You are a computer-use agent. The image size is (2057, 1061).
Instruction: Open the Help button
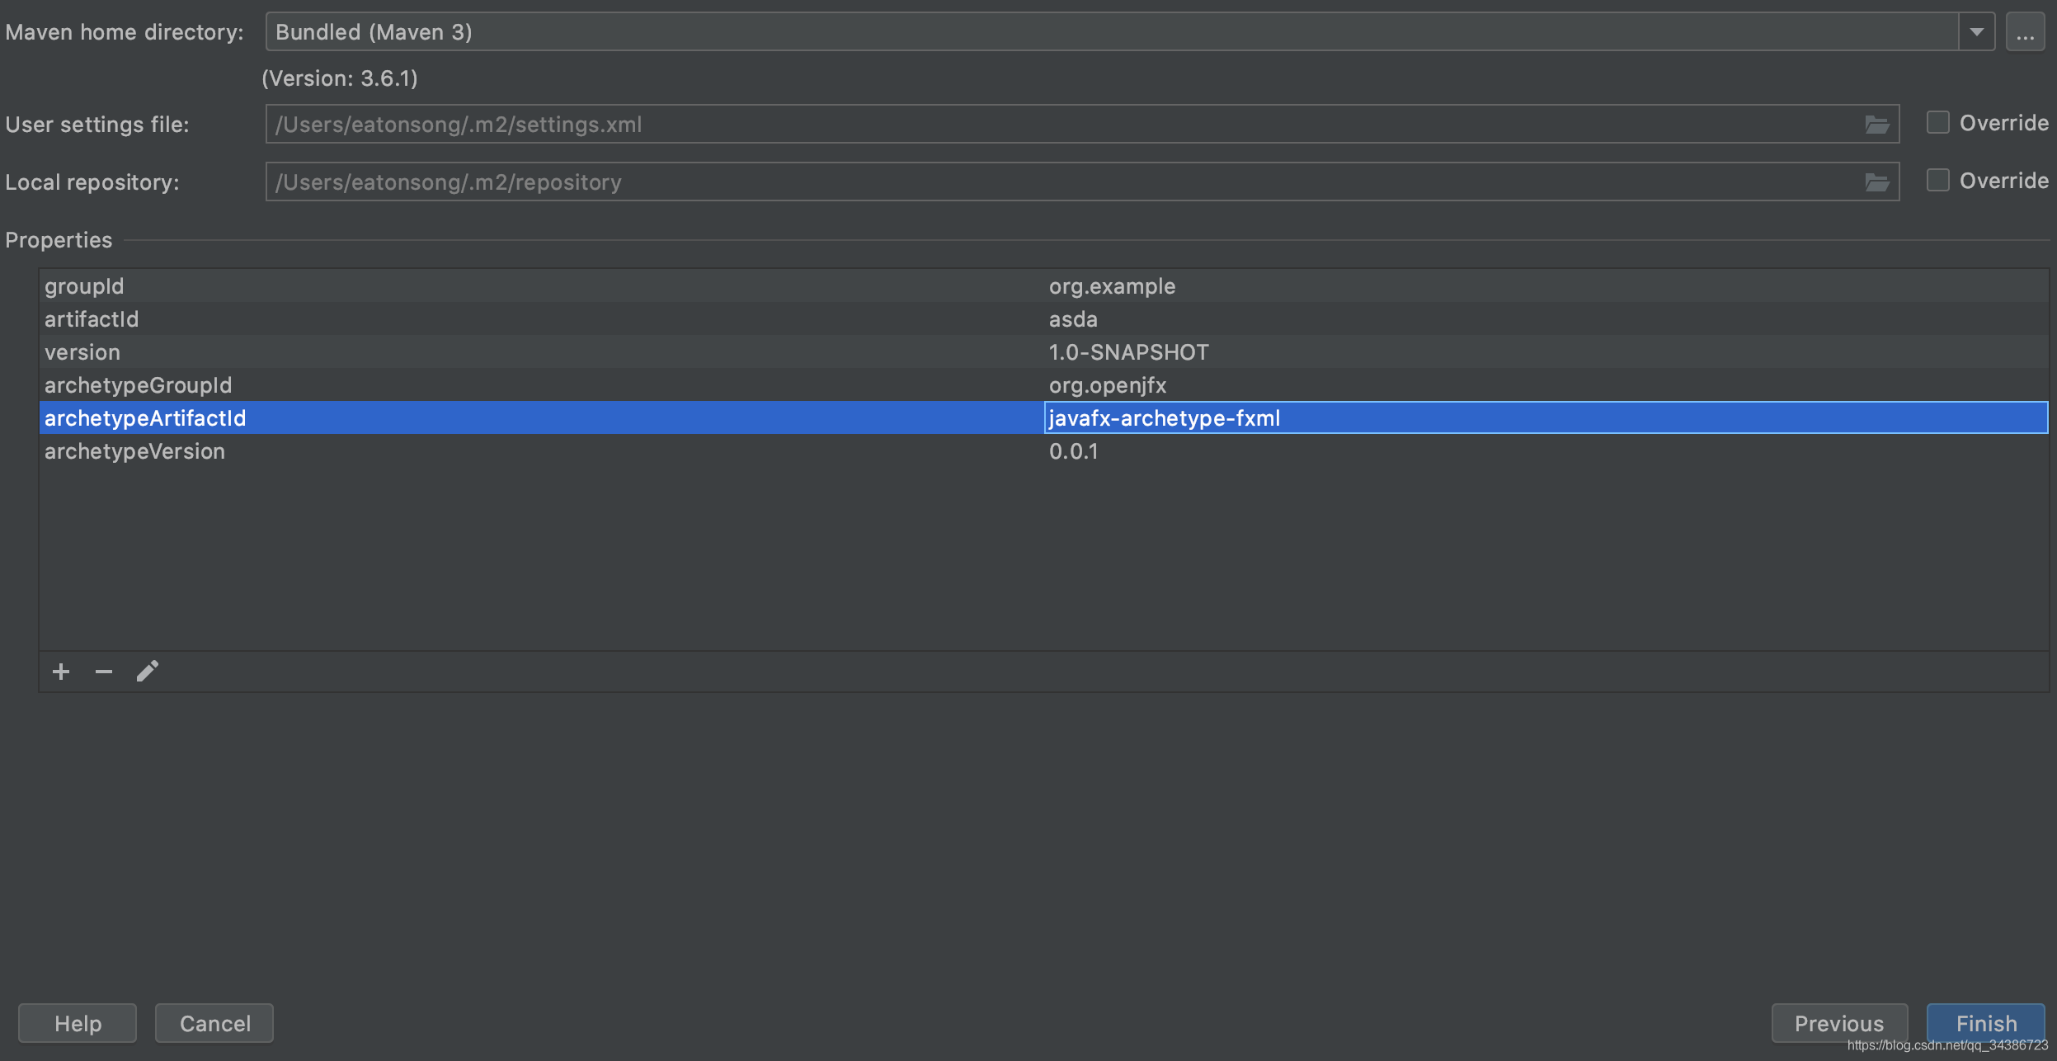tap(78, 1023)
